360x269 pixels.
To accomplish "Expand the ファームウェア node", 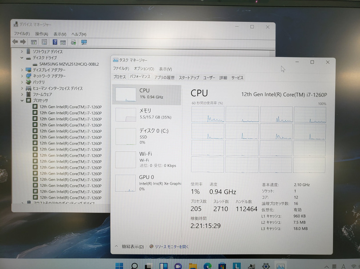I will pyautogui.click(x=22, y=94).
